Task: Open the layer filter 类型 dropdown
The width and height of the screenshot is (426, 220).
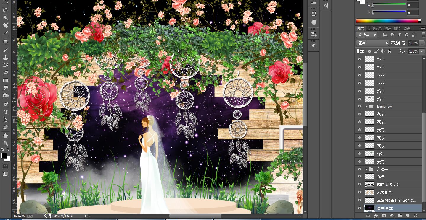Action: (x=367, y=35)
